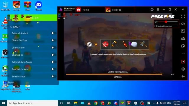Toggle Fast Switch Awm option
This screenshot has width=189, height=106.
tap(54, 69)
